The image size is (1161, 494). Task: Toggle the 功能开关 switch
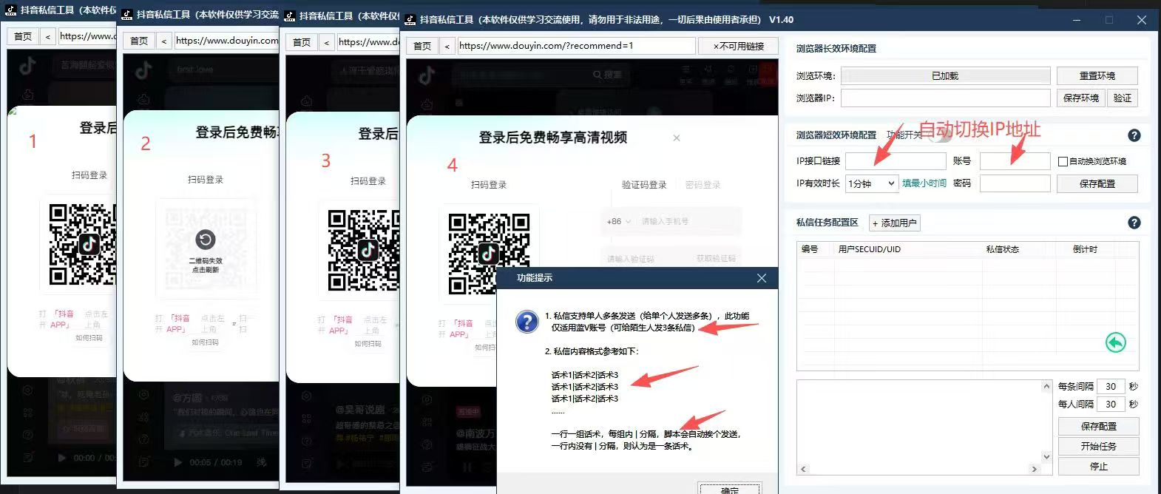(940, 134)
